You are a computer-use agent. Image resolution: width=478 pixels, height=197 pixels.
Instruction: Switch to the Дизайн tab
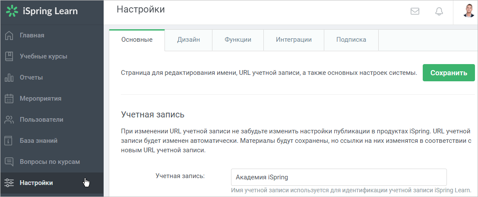coord(188,40)
